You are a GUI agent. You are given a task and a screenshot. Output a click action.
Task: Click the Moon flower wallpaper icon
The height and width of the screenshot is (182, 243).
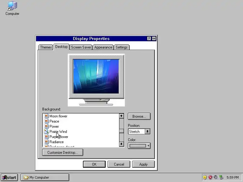coord(46,116)
